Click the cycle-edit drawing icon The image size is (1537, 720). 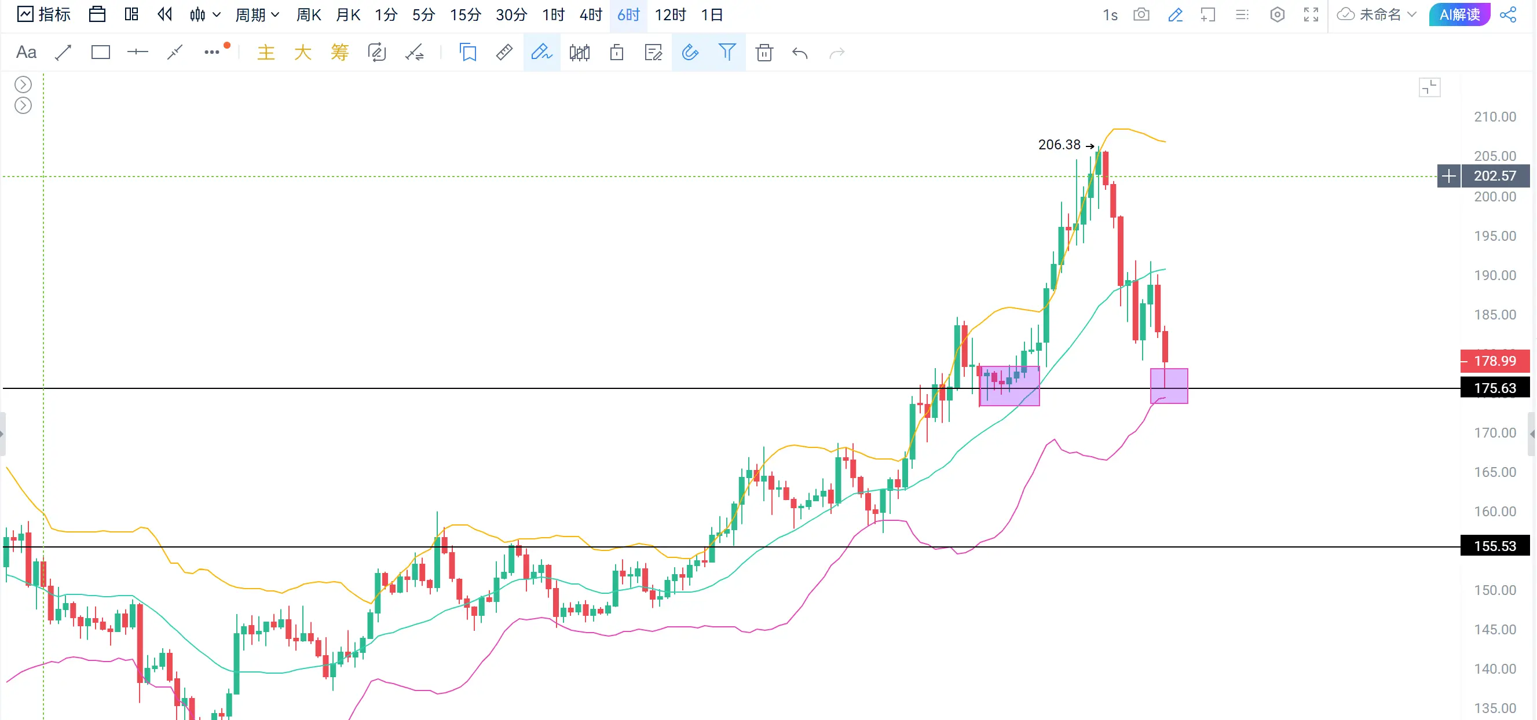(x=377, y=53)
